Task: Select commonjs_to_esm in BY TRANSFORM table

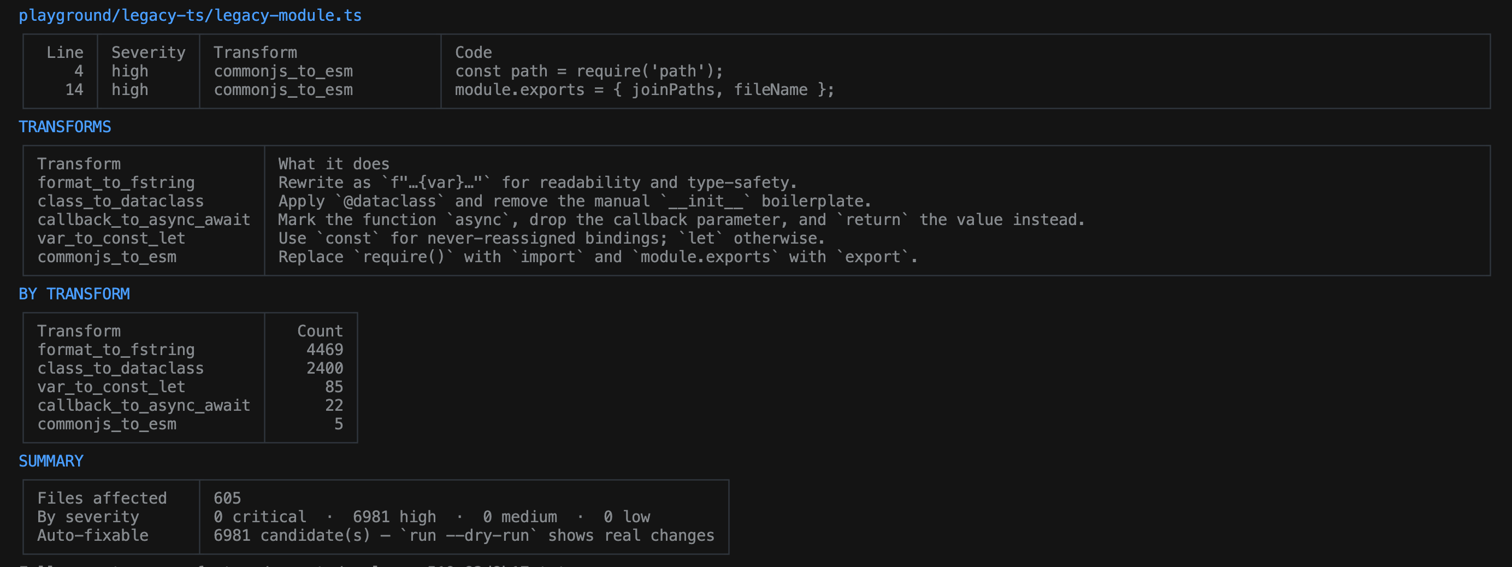Action: [107, 424]
